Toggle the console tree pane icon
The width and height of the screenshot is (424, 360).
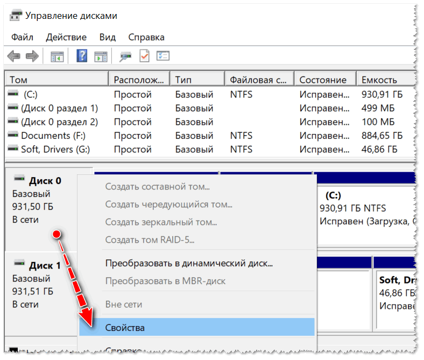(x=57, y=57)
